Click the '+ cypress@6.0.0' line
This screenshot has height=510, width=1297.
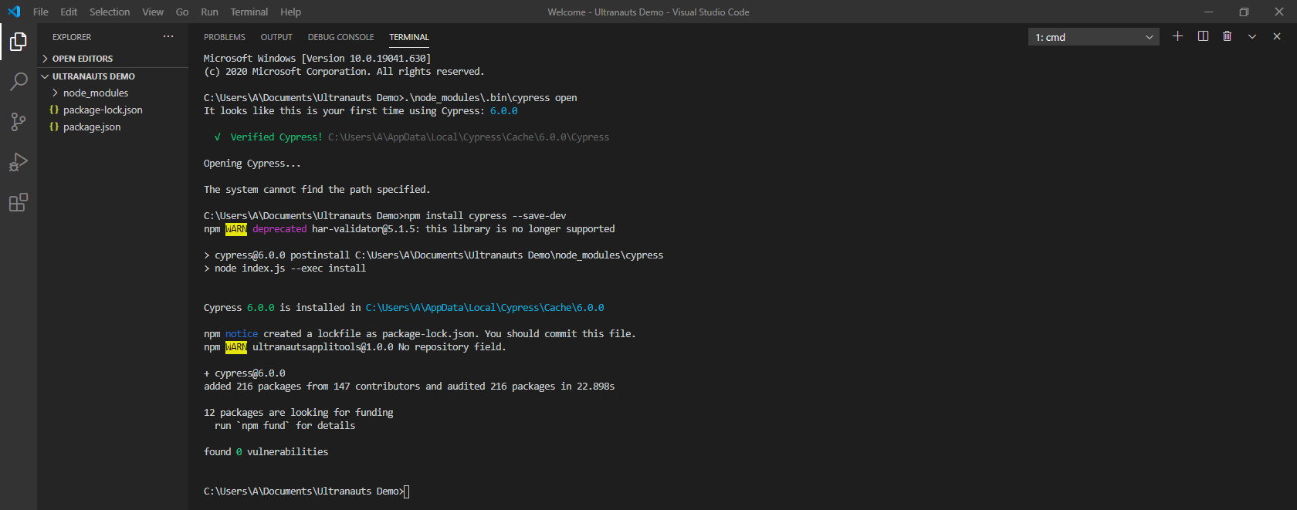coord(245,373)
